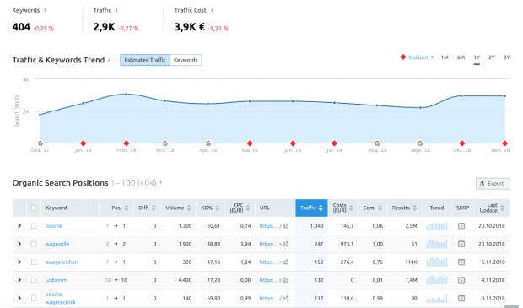
Task: Open external URL icon in bosche wägetechnik row
Action: (286, 298)
